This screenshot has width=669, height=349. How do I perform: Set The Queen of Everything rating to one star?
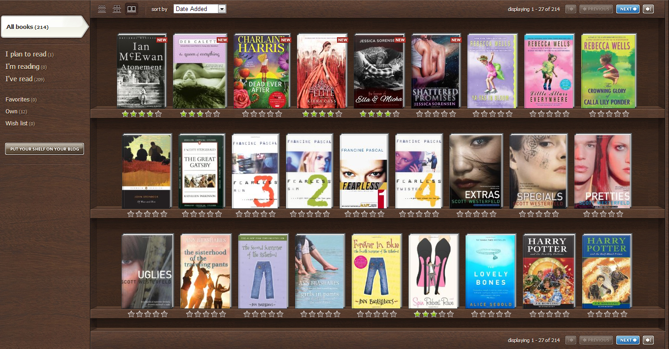[184, 114]
